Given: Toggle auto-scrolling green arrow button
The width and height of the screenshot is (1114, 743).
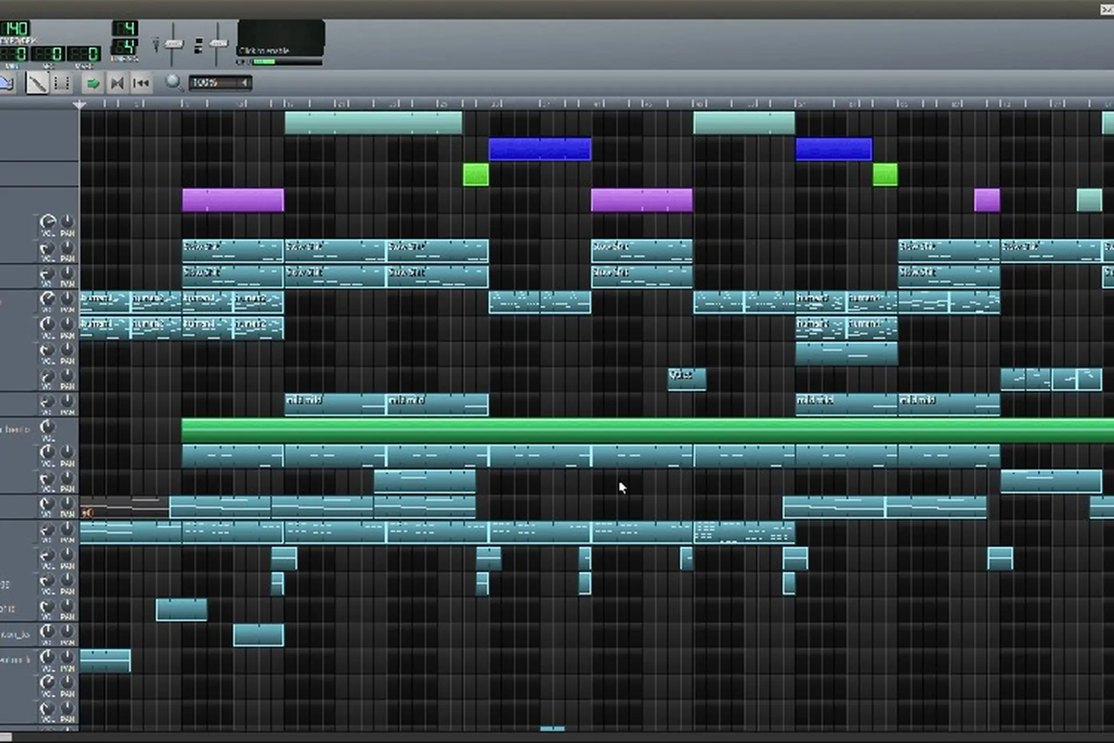Looking at the screenshot, I should [x=92, y=84].
